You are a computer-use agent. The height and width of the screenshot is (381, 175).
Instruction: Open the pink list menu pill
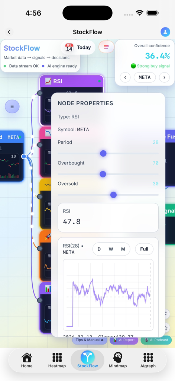pyautogui.click(x=106, y=47)
